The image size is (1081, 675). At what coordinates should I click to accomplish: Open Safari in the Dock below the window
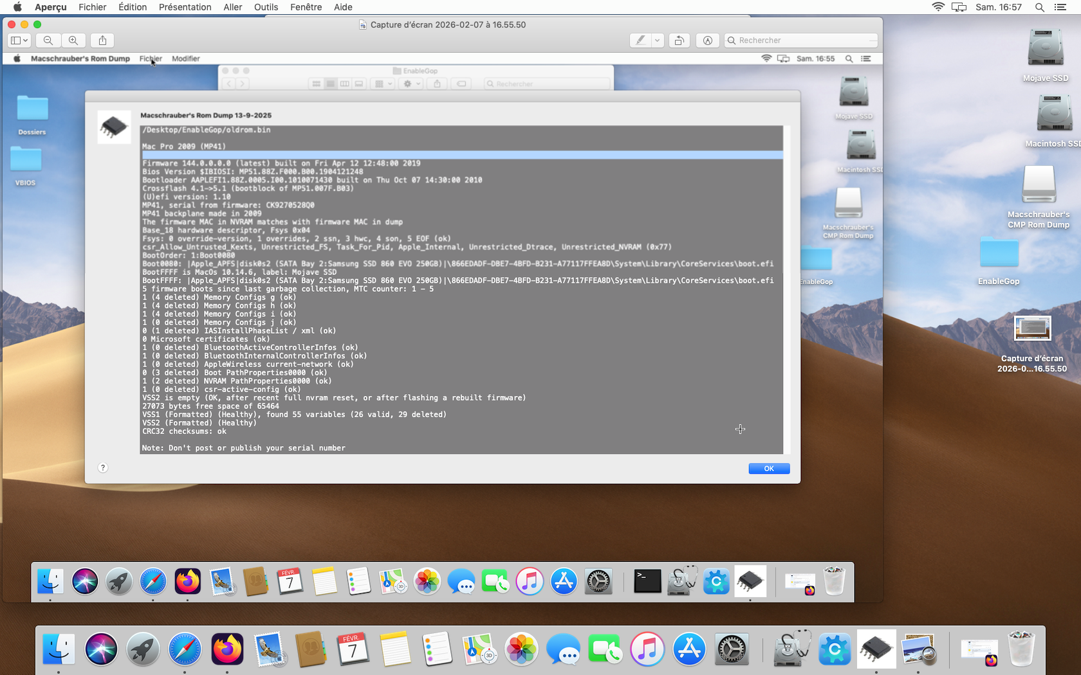click(x=185, y=649)
